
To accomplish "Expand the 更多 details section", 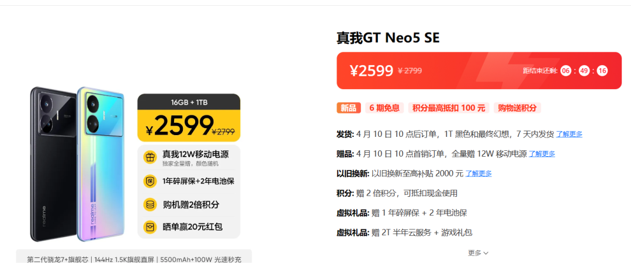I will point(478,253).
